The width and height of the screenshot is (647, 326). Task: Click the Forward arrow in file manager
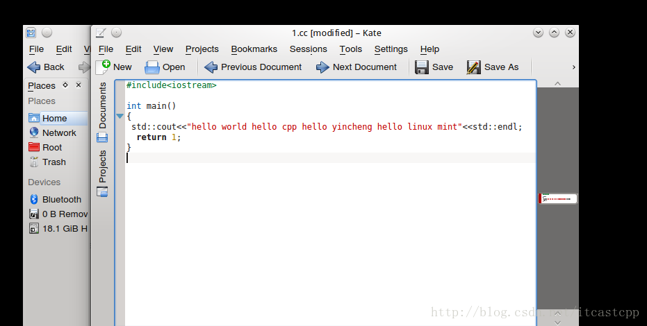click(85, 67)
